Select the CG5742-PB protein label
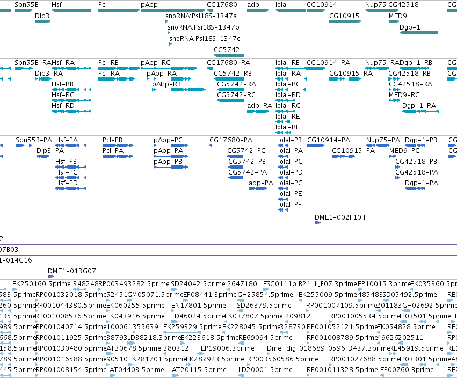This screenshot has height=378, width=457. coord(247,162)
